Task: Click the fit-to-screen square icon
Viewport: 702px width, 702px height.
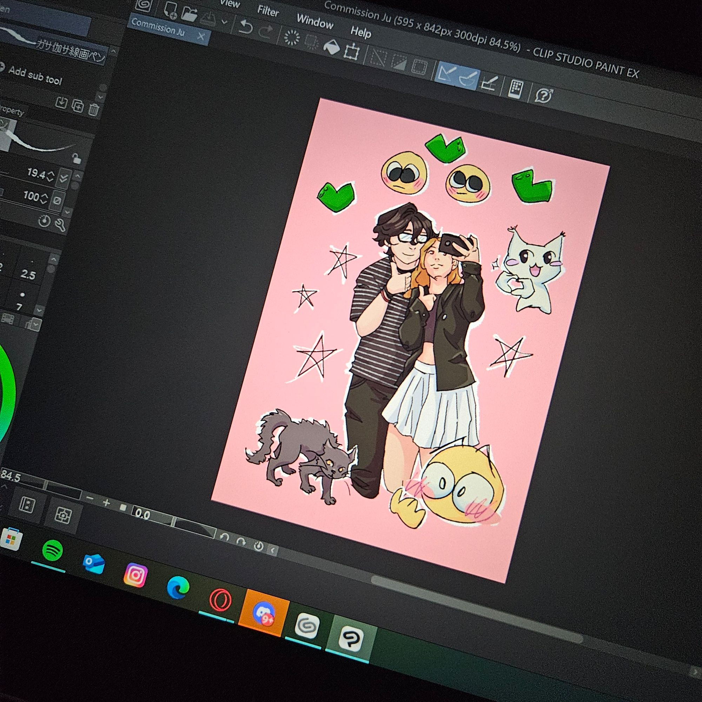Action: [123, 508]
